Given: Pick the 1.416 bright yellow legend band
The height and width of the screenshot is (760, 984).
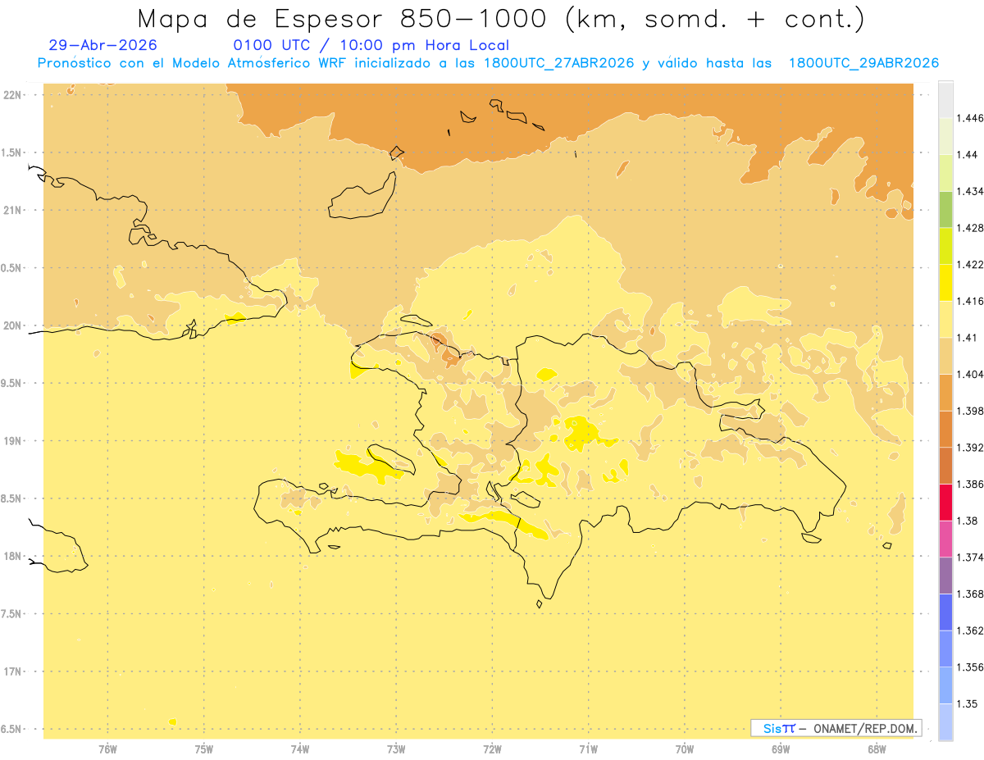Looking at the screenshot, I should pyautogui.click(x=945, y=282).
